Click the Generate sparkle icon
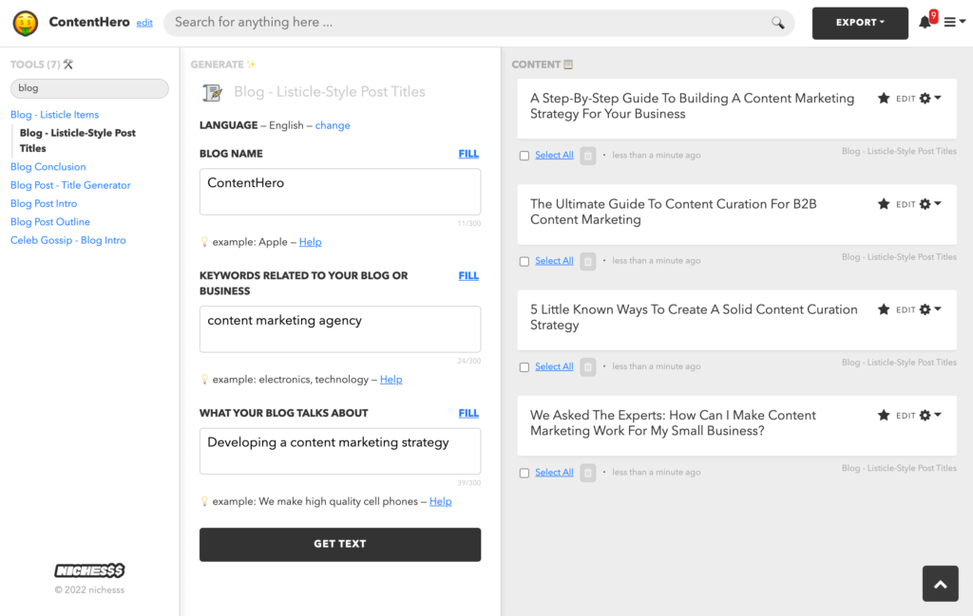Viewport: 973px width, 616px height. pyautogui.click(x=251, y=64)
